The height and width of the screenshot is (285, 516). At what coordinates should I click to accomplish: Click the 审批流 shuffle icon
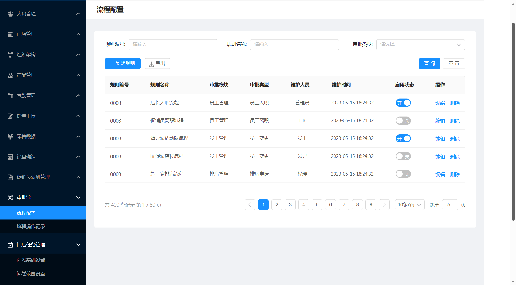point(10,198)
